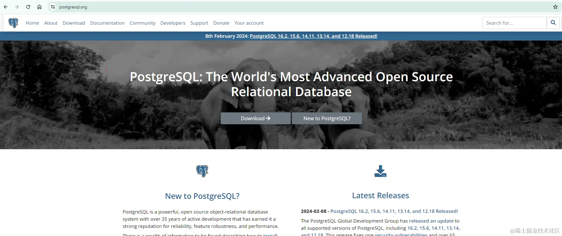
Task: Click the 'New to PostgreSQL?' hero button
Action: click(x=327, y=118)
